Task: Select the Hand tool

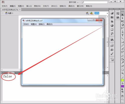Action: tap(122, 70)
